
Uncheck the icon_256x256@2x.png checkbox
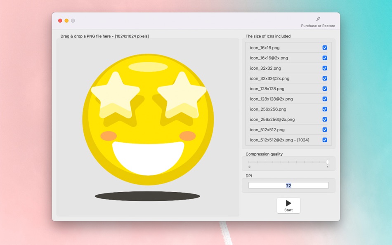click(x=325, y=119)
